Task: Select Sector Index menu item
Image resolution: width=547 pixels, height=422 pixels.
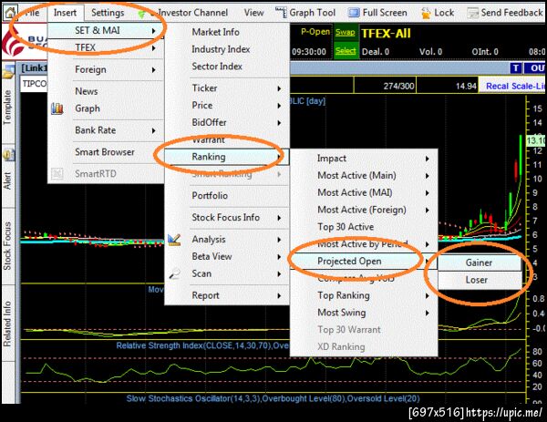Action: coord(227,67)
